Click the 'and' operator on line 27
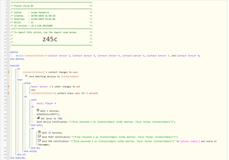 pyautogui.click(x=33, y=90)
